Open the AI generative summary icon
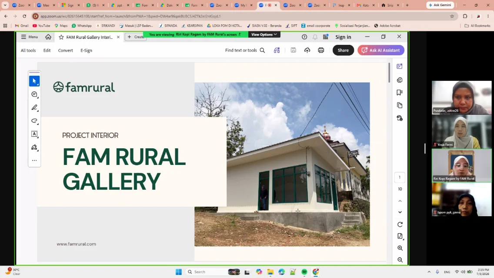Image resolution: width=494 pixels, height=278 pixels. point(277,50)
